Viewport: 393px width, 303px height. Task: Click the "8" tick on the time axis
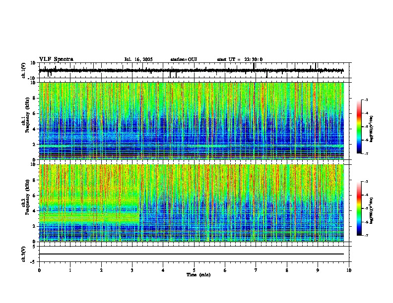287,270
